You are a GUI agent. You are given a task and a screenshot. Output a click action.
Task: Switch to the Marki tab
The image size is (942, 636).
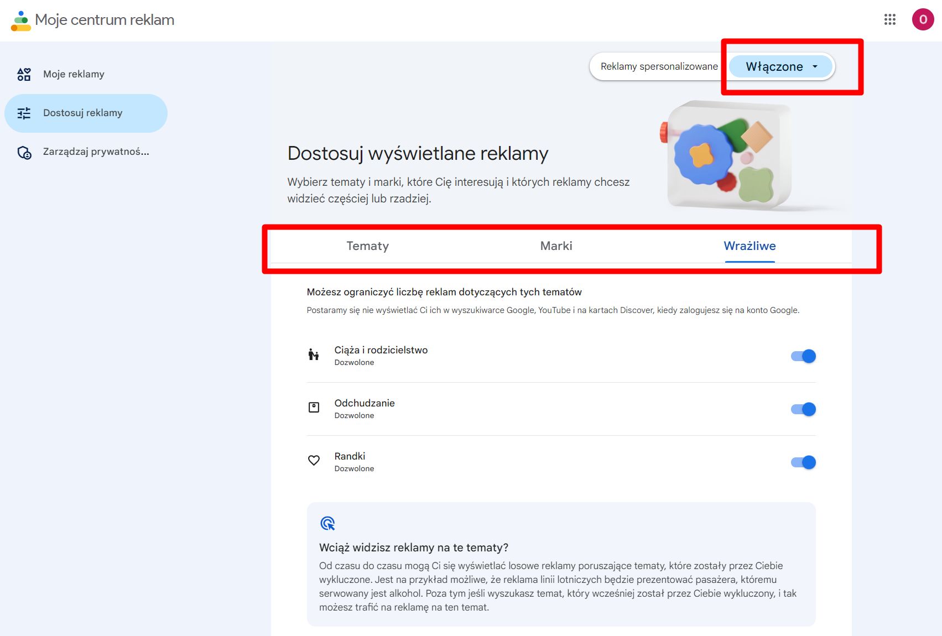click(x=556, y=246)
